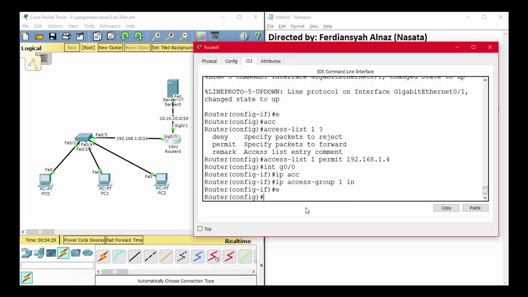Open the Activity Wizard icon
528x297 pixels.
(80, 37)
